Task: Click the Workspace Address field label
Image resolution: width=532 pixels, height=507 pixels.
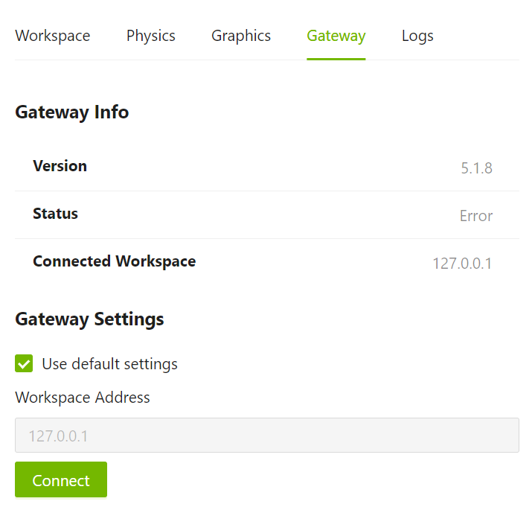Action: [x=82, y=398]
